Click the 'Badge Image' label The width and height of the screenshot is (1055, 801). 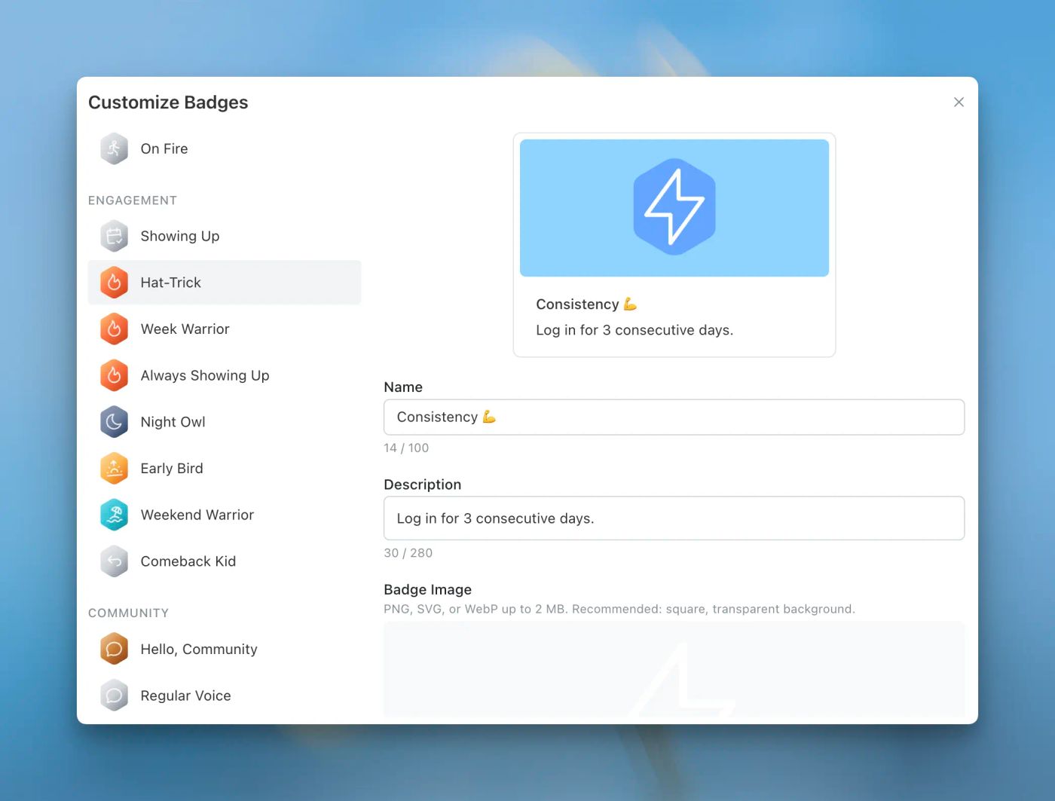click(427, 589)
